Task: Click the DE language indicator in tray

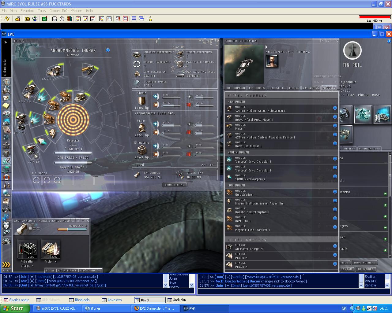Action: click(344, 309)
